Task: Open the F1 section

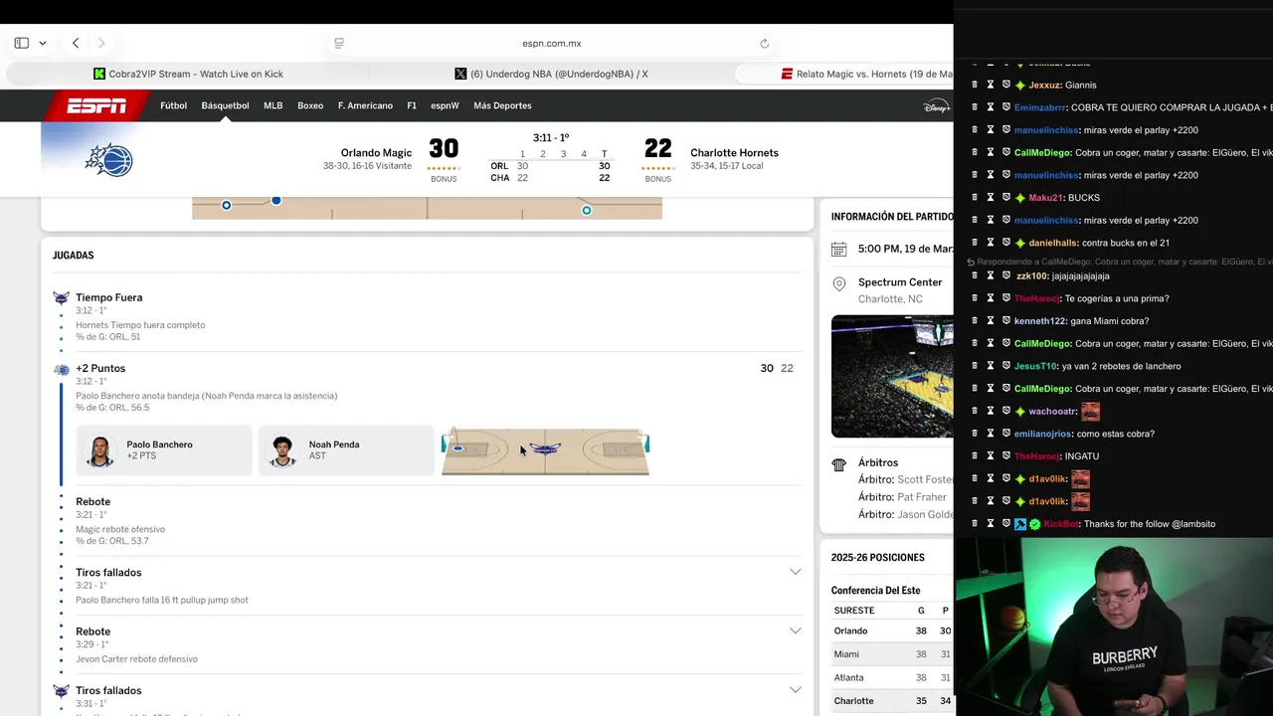Action: (412, 105)
